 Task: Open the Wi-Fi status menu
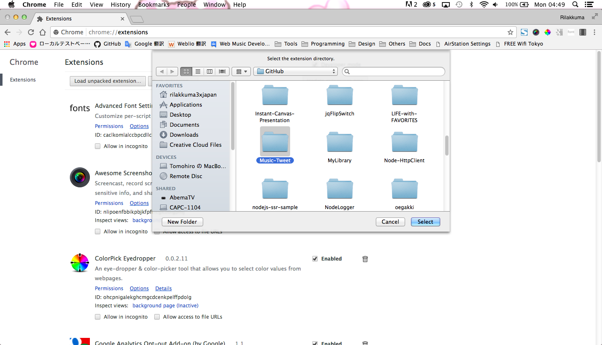click(x=484, y=5)
